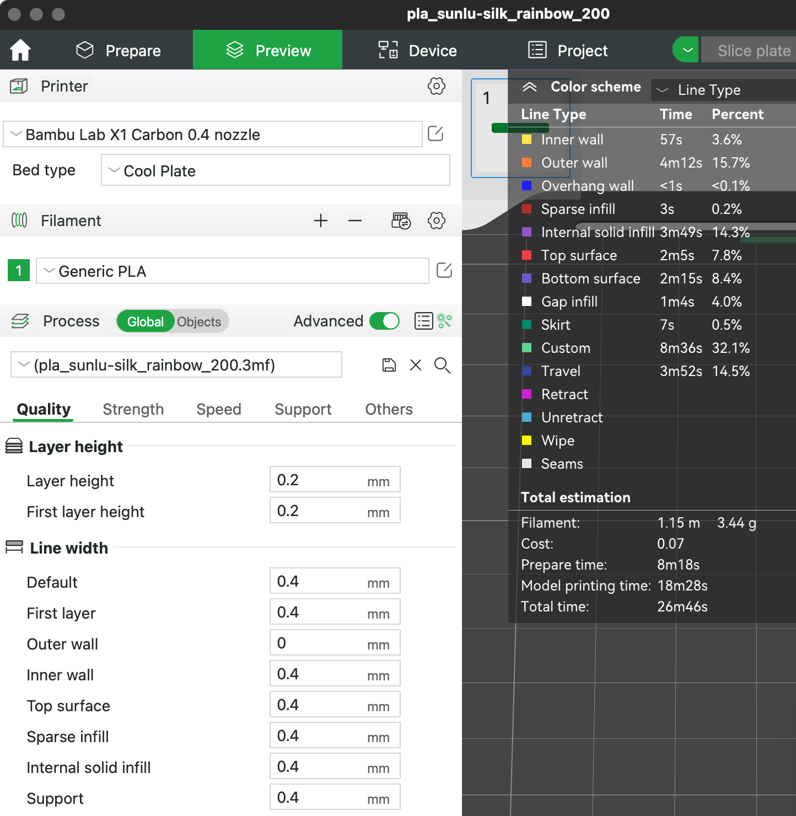Remove a filament with the minus icon

pyautogui.click(x=354, y=221)
